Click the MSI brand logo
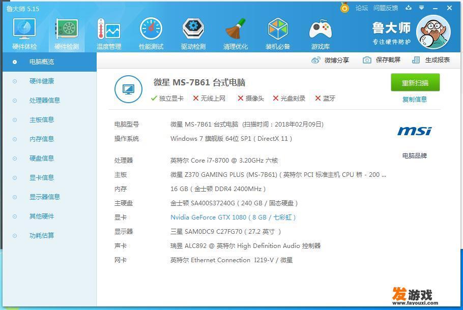 [x=415, y=131]
